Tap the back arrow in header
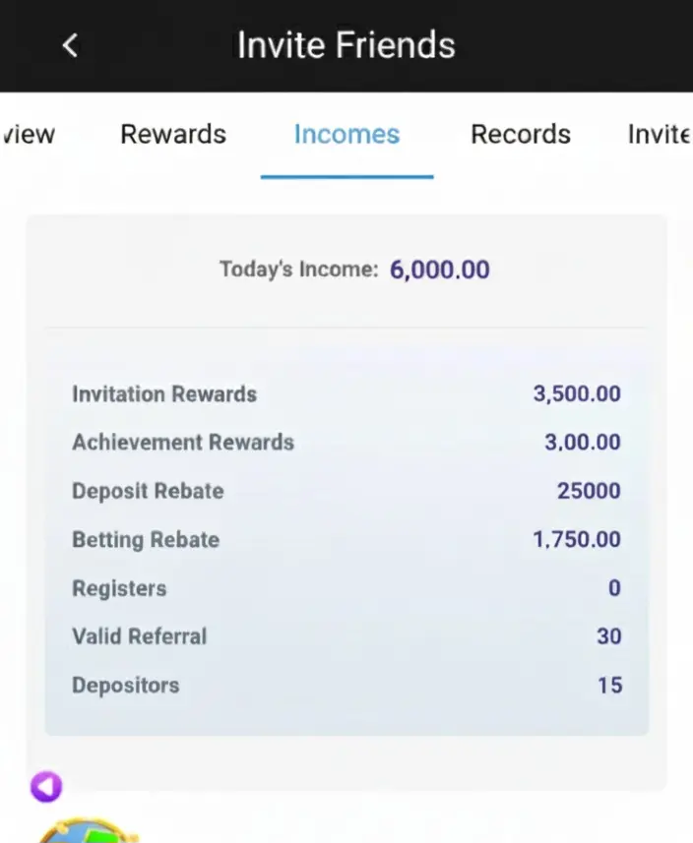This screenshot has width=693, height=843. [x=71, y=45]
